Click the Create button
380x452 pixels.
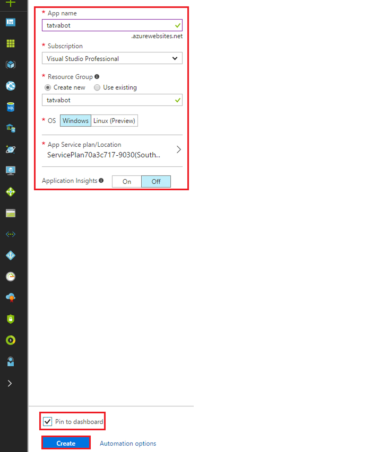pos(66,443)
